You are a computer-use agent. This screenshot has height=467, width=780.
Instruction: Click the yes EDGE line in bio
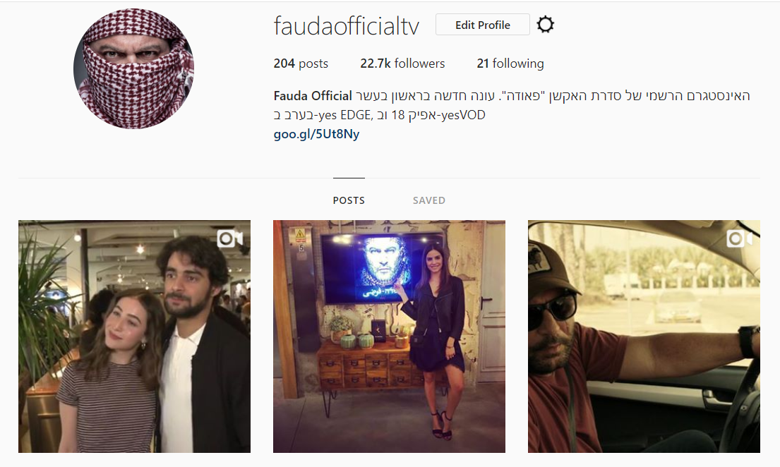pos(380,116)
